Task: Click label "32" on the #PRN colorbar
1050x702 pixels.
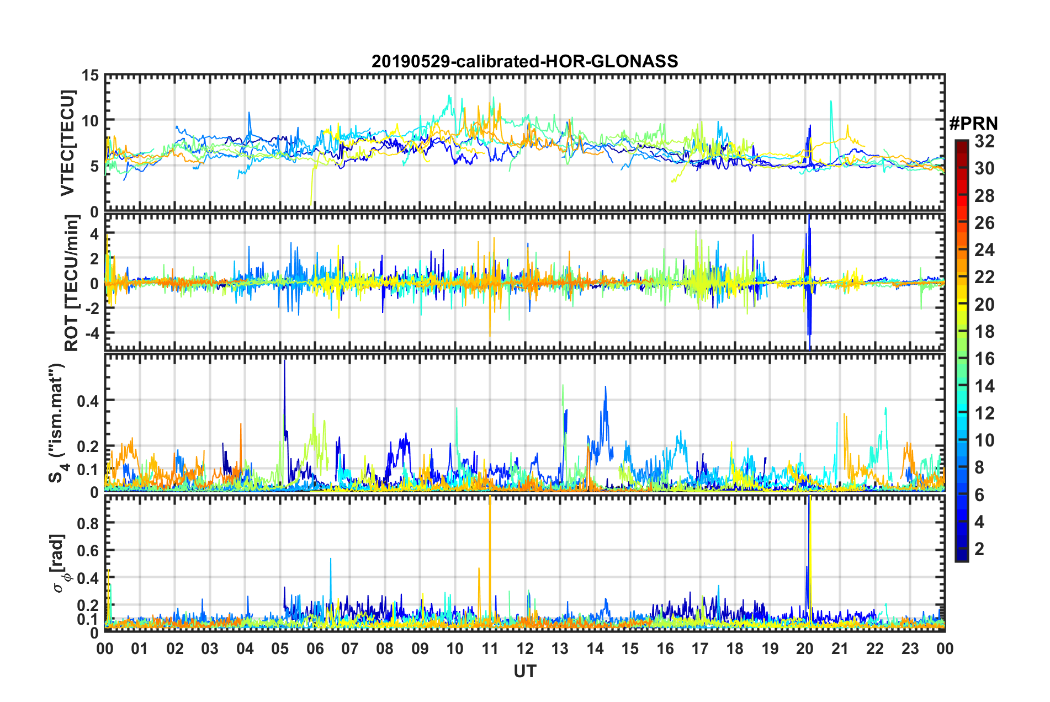Action: coord(984,141)
